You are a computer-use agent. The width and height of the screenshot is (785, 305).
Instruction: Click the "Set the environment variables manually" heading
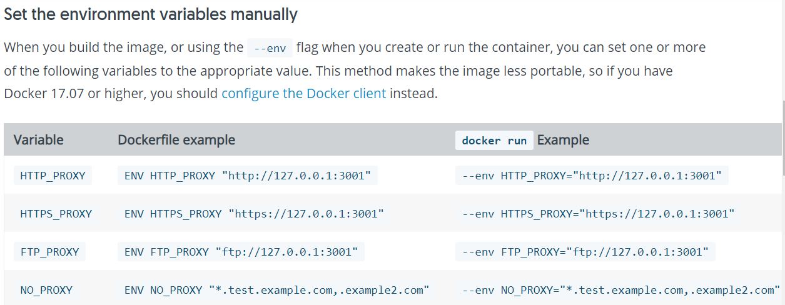[x=151, y=14]
